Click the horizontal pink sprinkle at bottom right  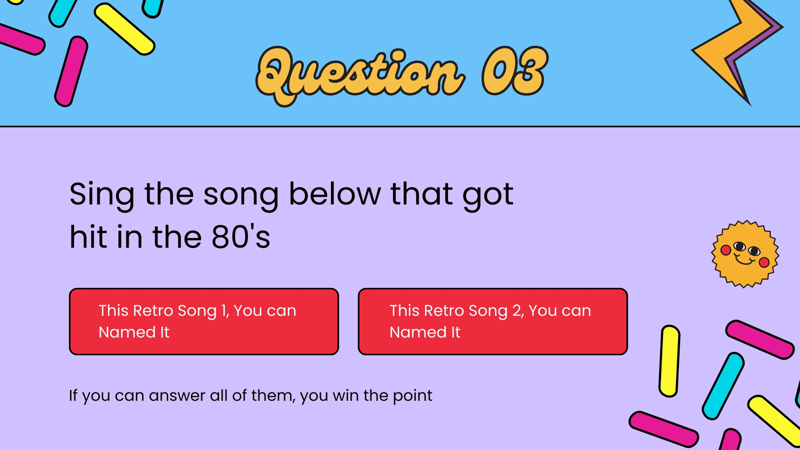(663, 429)
